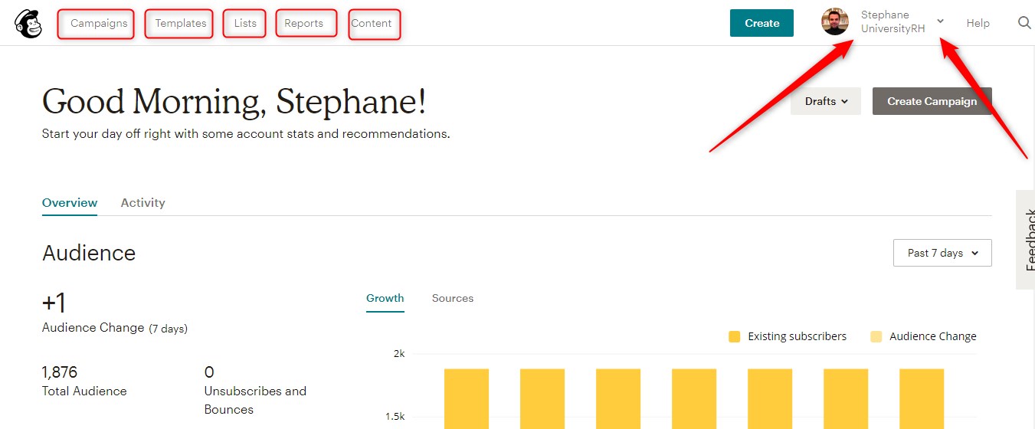Select the Overview tab
Viewport: 1035px width, 429px height.
(x=70, y=203)
